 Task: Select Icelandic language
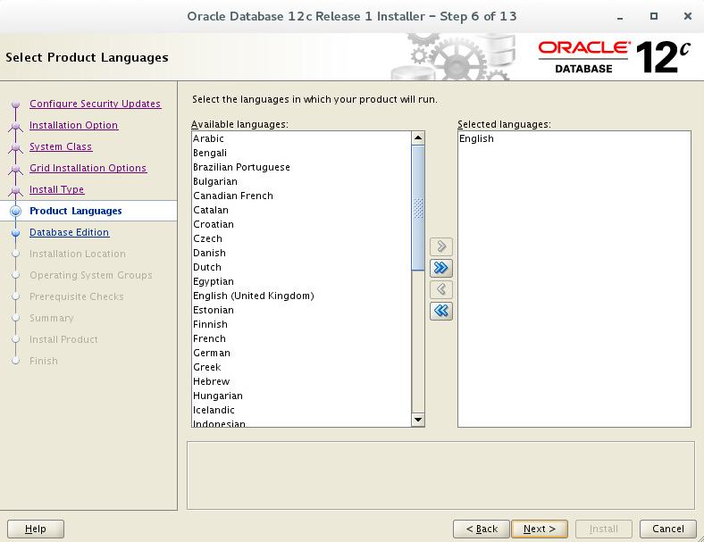coord(301,410)
